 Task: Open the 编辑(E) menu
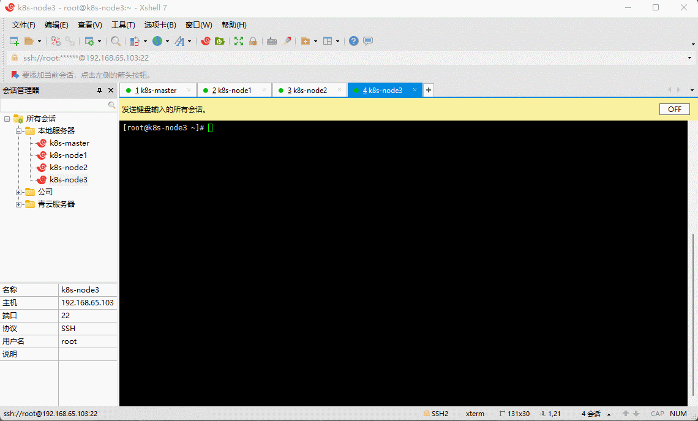click(56, 25)
